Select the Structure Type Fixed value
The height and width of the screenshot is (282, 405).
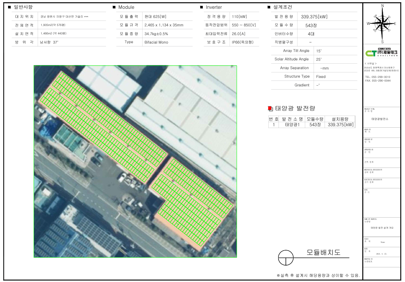click(x=321, y=76)
